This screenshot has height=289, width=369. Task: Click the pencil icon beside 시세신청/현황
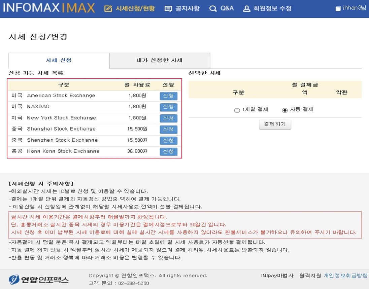pyautogui.click(x=108, y=9)
